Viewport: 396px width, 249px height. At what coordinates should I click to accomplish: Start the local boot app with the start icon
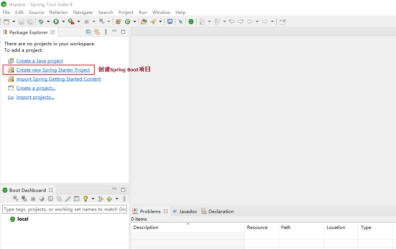(16, 198)
